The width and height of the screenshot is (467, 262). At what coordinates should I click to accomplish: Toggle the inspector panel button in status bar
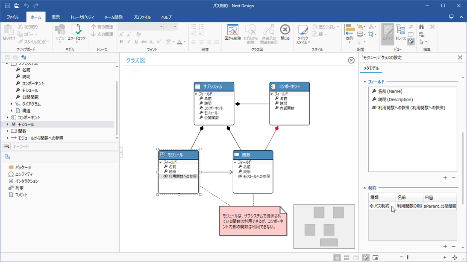pyautogui.click(x=366, y=258)
